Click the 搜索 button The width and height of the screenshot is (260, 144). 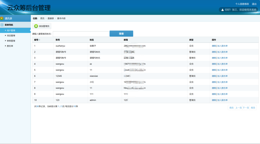pyautogui.click(x=121, y=34)
